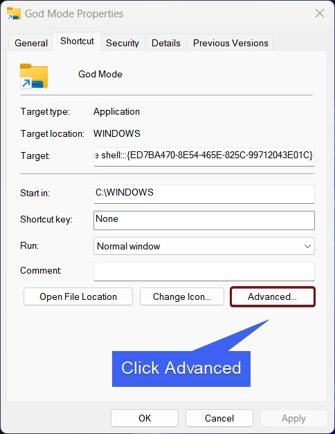Select the Shortcut tab
This screenshot has height=434, width=335.
tap(77, 41)
